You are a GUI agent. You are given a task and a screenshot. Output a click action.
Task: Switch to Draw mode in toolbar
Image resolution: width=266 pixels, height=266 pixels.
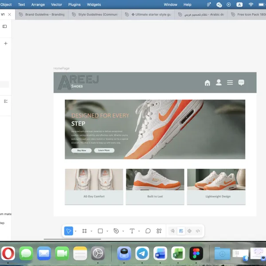coord(172,231)
